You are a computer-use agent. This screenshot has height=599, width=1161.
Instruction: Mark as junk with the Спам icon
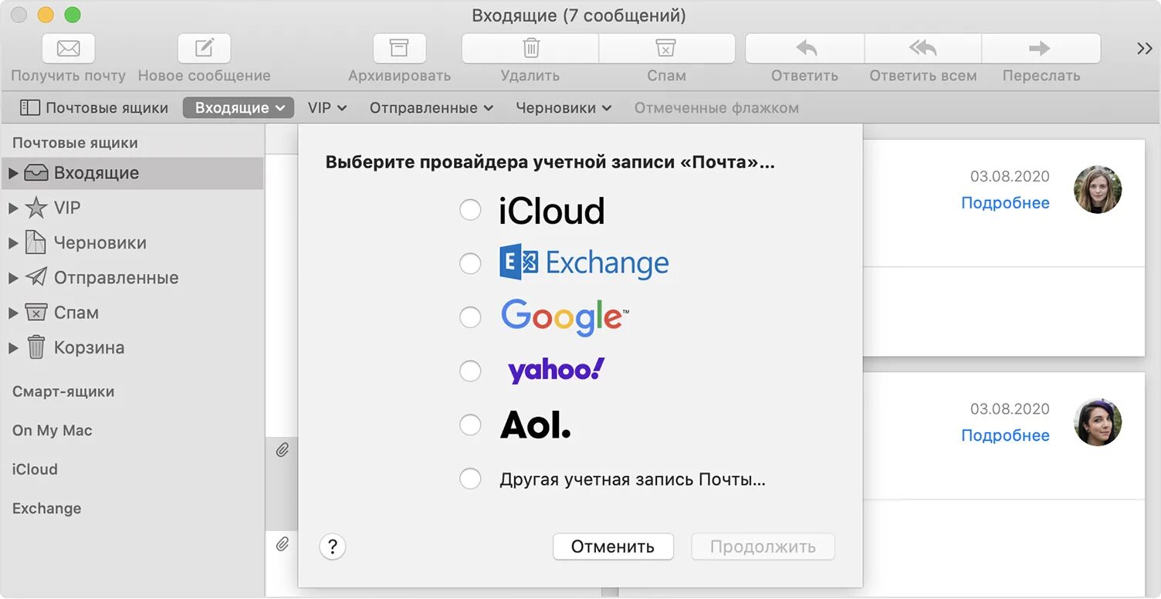pos(666,49)
